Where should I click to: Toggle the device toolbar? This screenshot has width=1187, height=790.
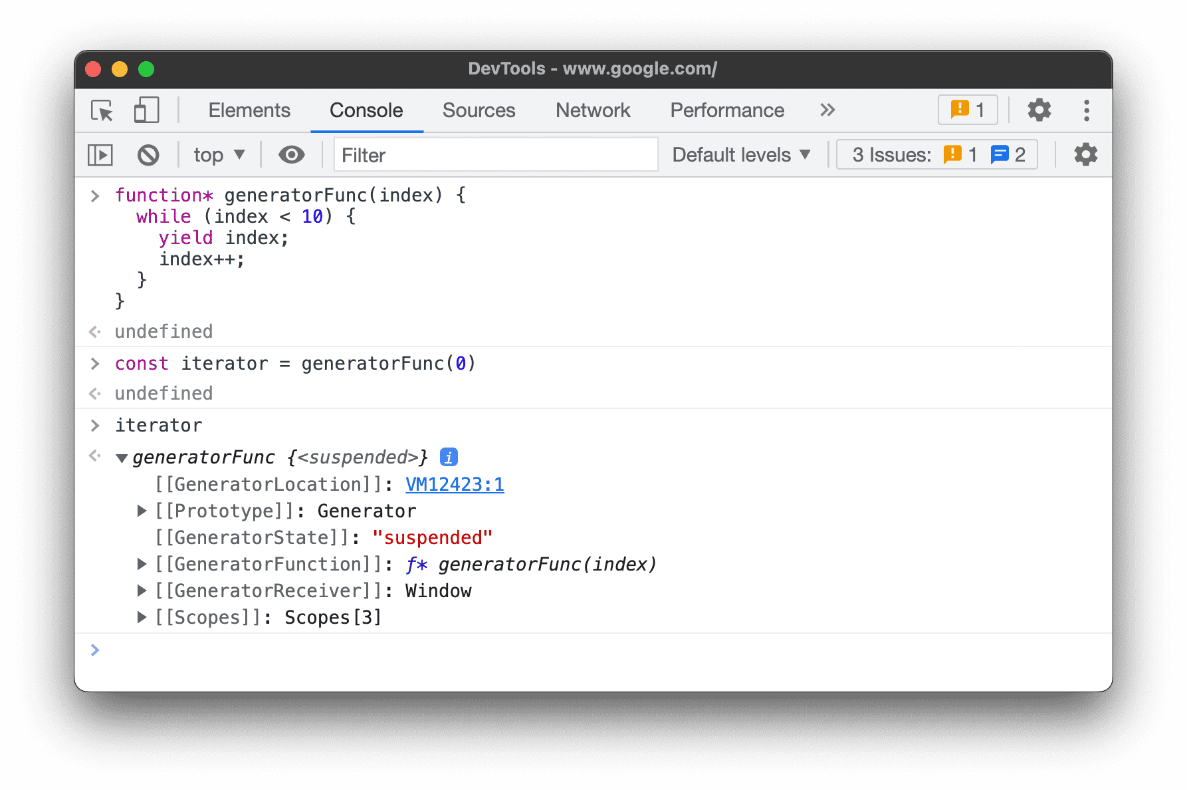point(146,110)
